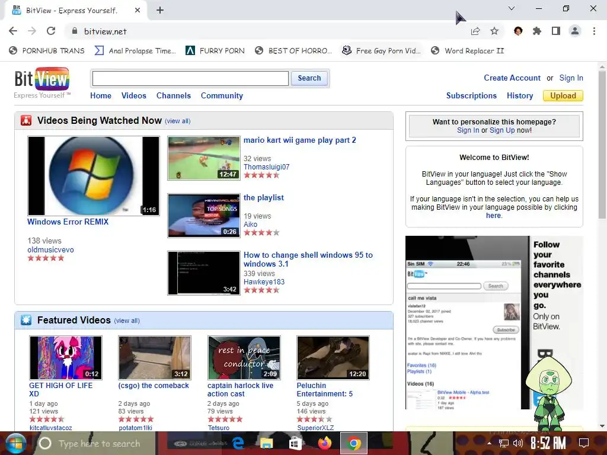Open mario kart wii thumbnail

pyautogui.click(x=204, y=158)
